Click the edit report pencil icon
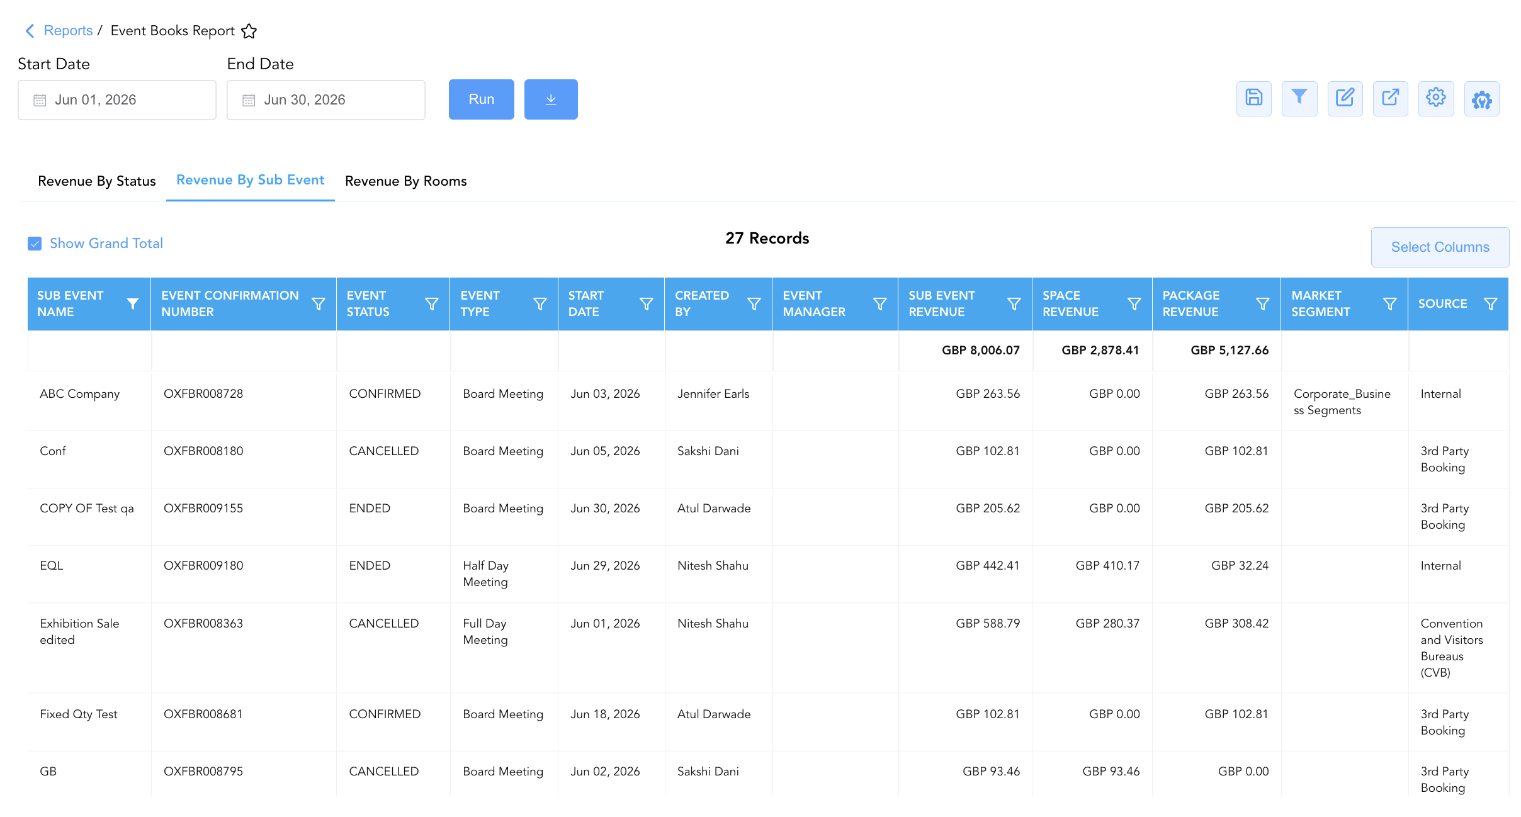Image resolution: width=1521 pixels, height=817 pixels. pos(1345,98)
